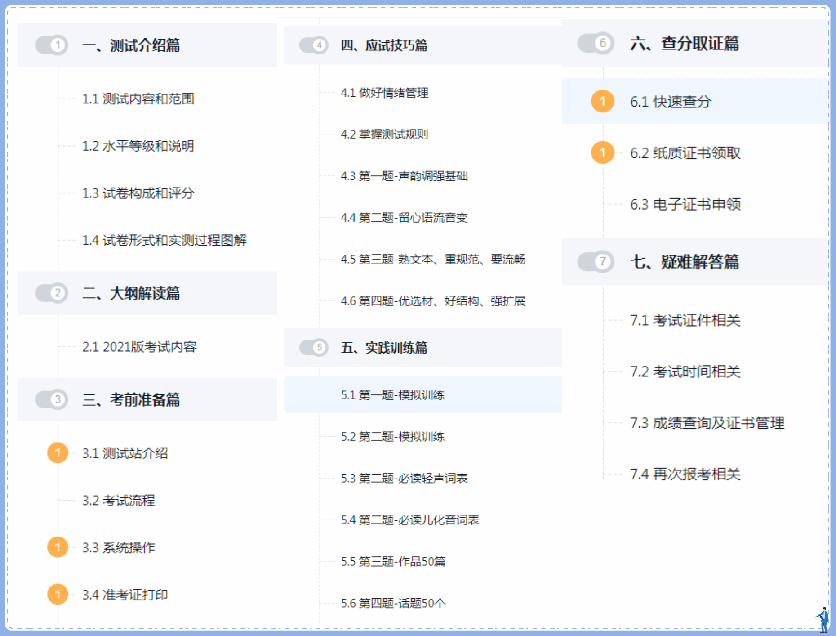This screenshot has width=836, height=636.
Task: Open 2.1 2021版考试内容
Action: [139, 347]
